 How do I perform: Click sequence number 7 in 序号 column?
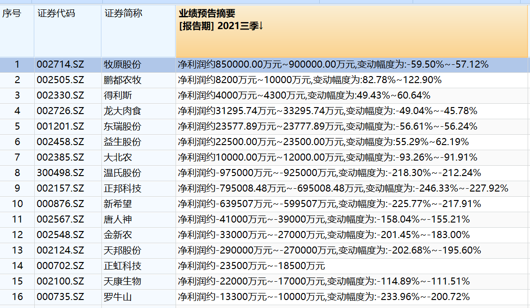click(17, 157)
